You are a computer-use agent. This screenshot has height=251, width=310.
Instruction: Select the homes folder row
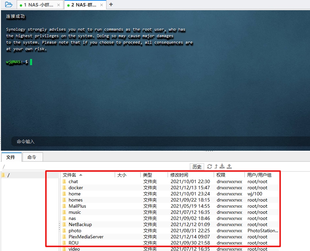pos(170,200)
